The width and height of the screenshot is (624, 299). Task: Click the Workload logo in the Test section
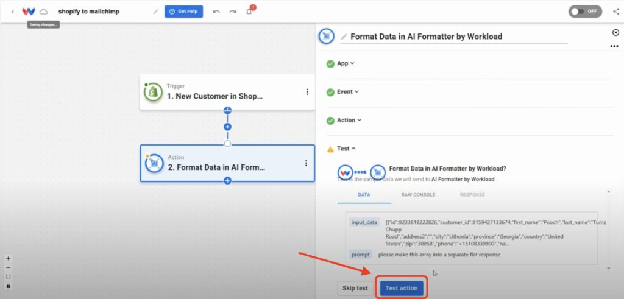(x=346, y=172)
